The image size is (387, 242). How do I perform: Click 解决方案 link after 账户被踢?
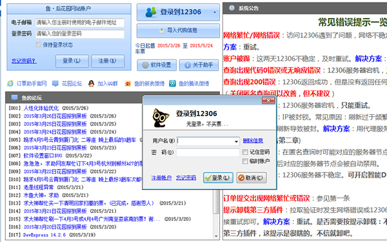tap(368, 59)
